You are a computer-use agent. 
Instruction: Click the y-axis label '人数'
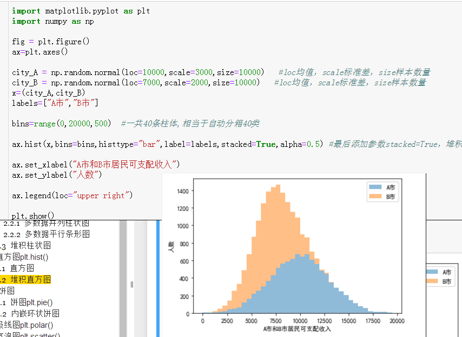[171, 247]
